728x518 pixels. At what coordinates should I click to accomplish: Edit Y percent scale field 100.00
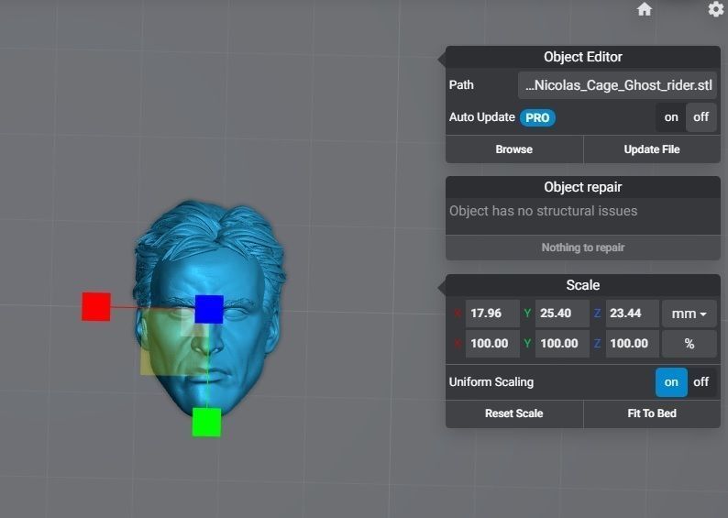click(x=562, y=344)
